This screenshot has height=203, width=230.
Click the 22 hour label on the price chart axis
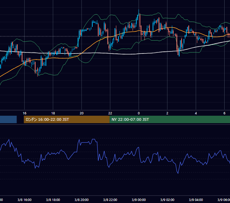click(x=110, y=113)
